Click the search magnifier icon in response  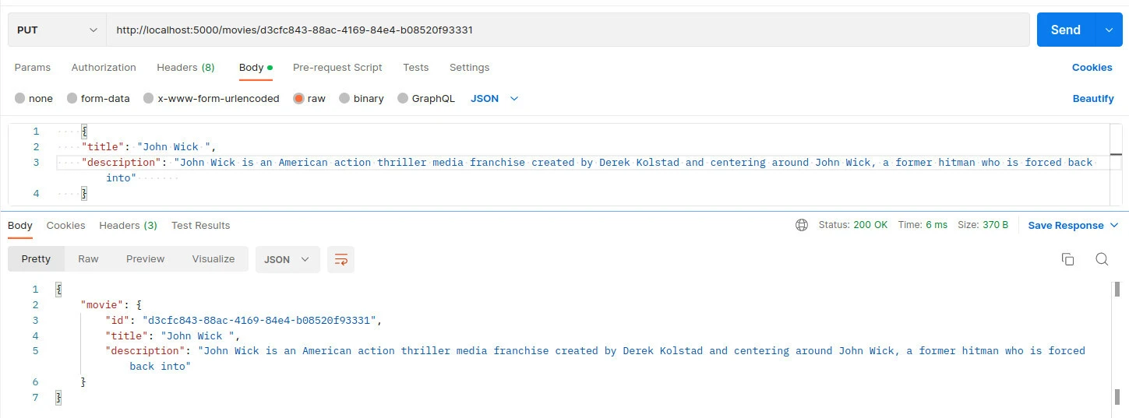pos(1102,259)
